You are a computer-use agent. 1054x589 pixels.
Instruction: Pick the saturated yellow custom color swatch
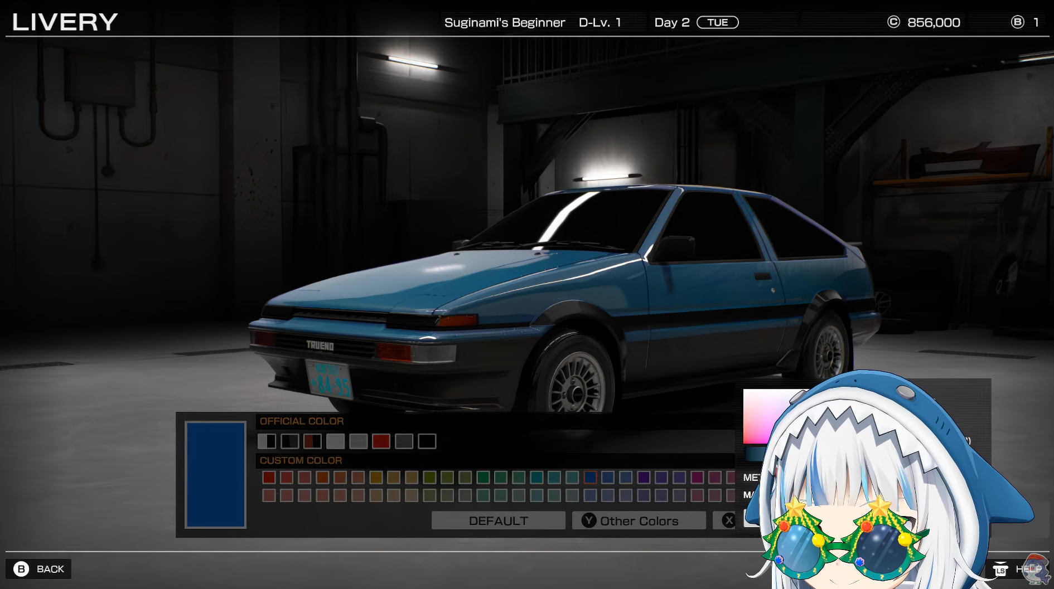click(376, 477)
